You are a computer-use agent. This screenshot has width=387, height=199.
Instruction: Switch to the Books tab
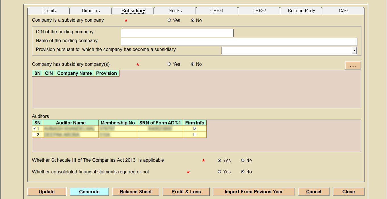(x=175, y=11)
